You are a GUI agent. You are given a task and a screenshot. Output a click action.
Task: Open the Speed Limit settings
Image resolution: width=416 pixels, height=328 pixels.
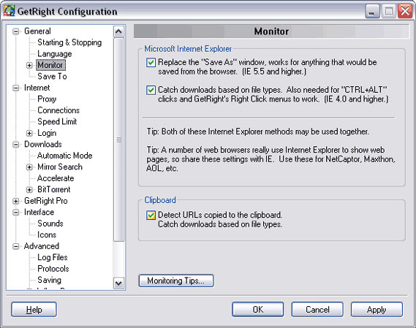[x=57, y=122]
